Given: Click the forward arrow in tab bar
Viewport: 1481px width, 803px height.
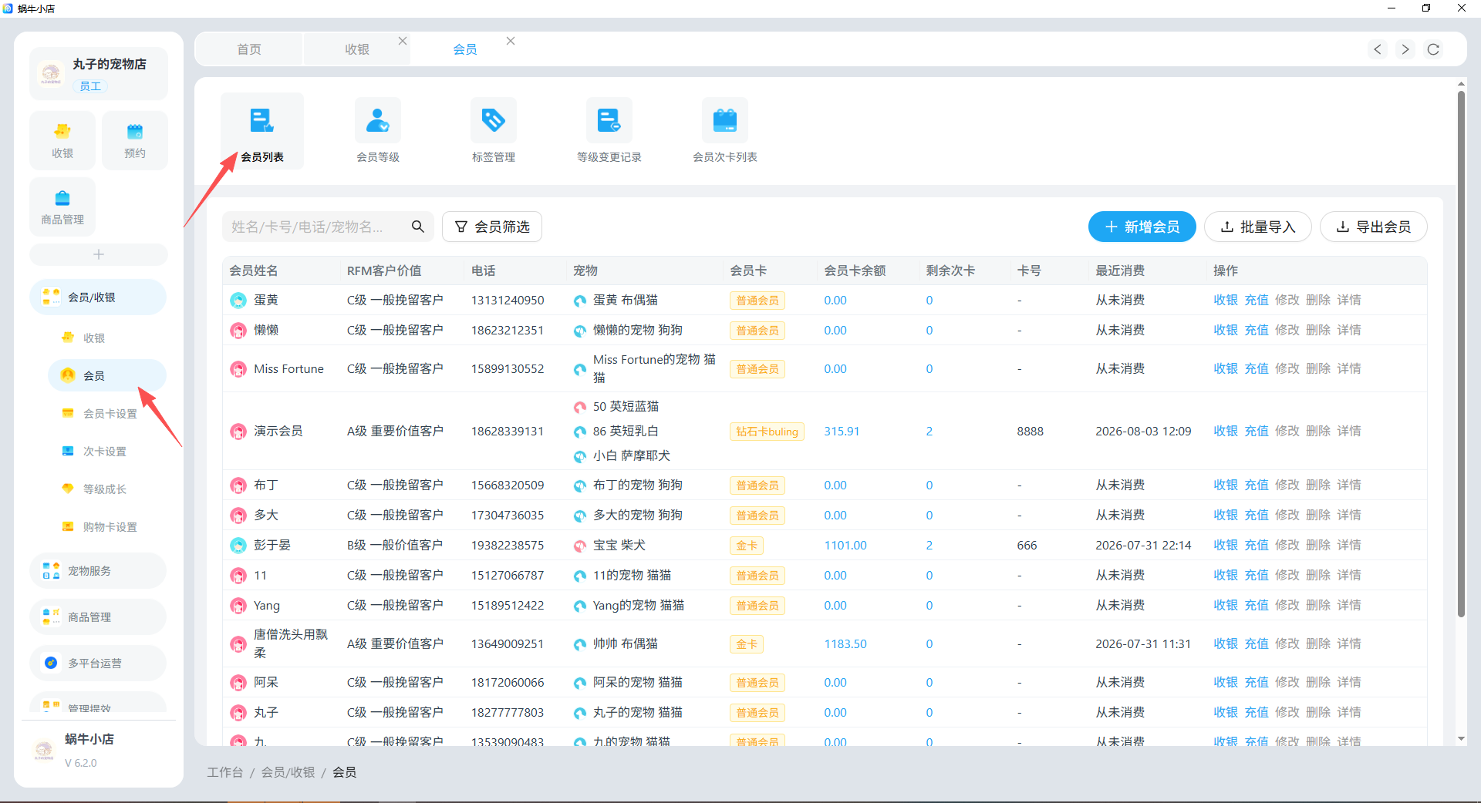Looking at the screenshot, I should tap(1405, 49).
